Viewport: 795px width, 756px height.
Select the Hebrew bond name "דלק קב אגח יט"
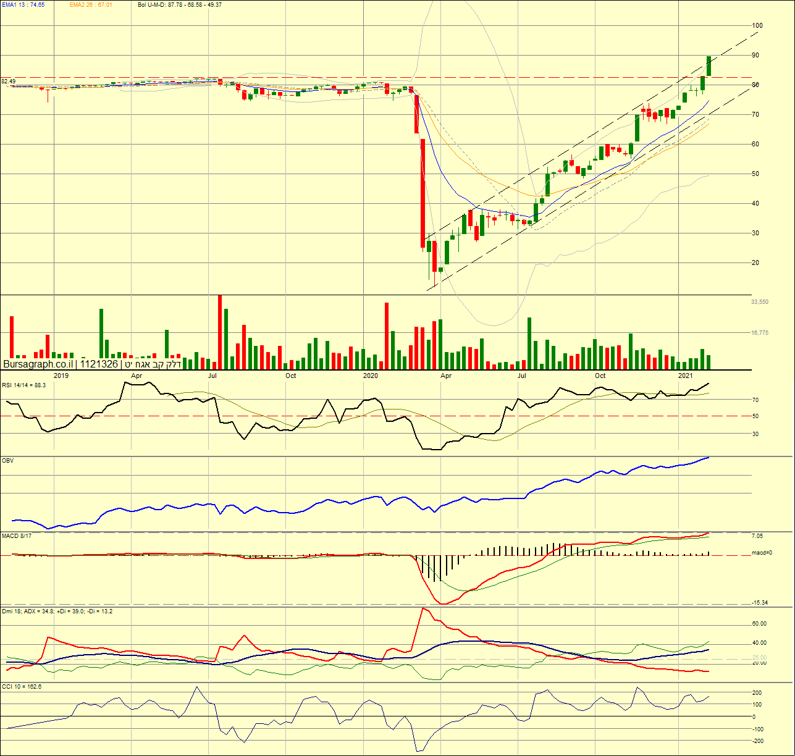click(x=153, y=364)
